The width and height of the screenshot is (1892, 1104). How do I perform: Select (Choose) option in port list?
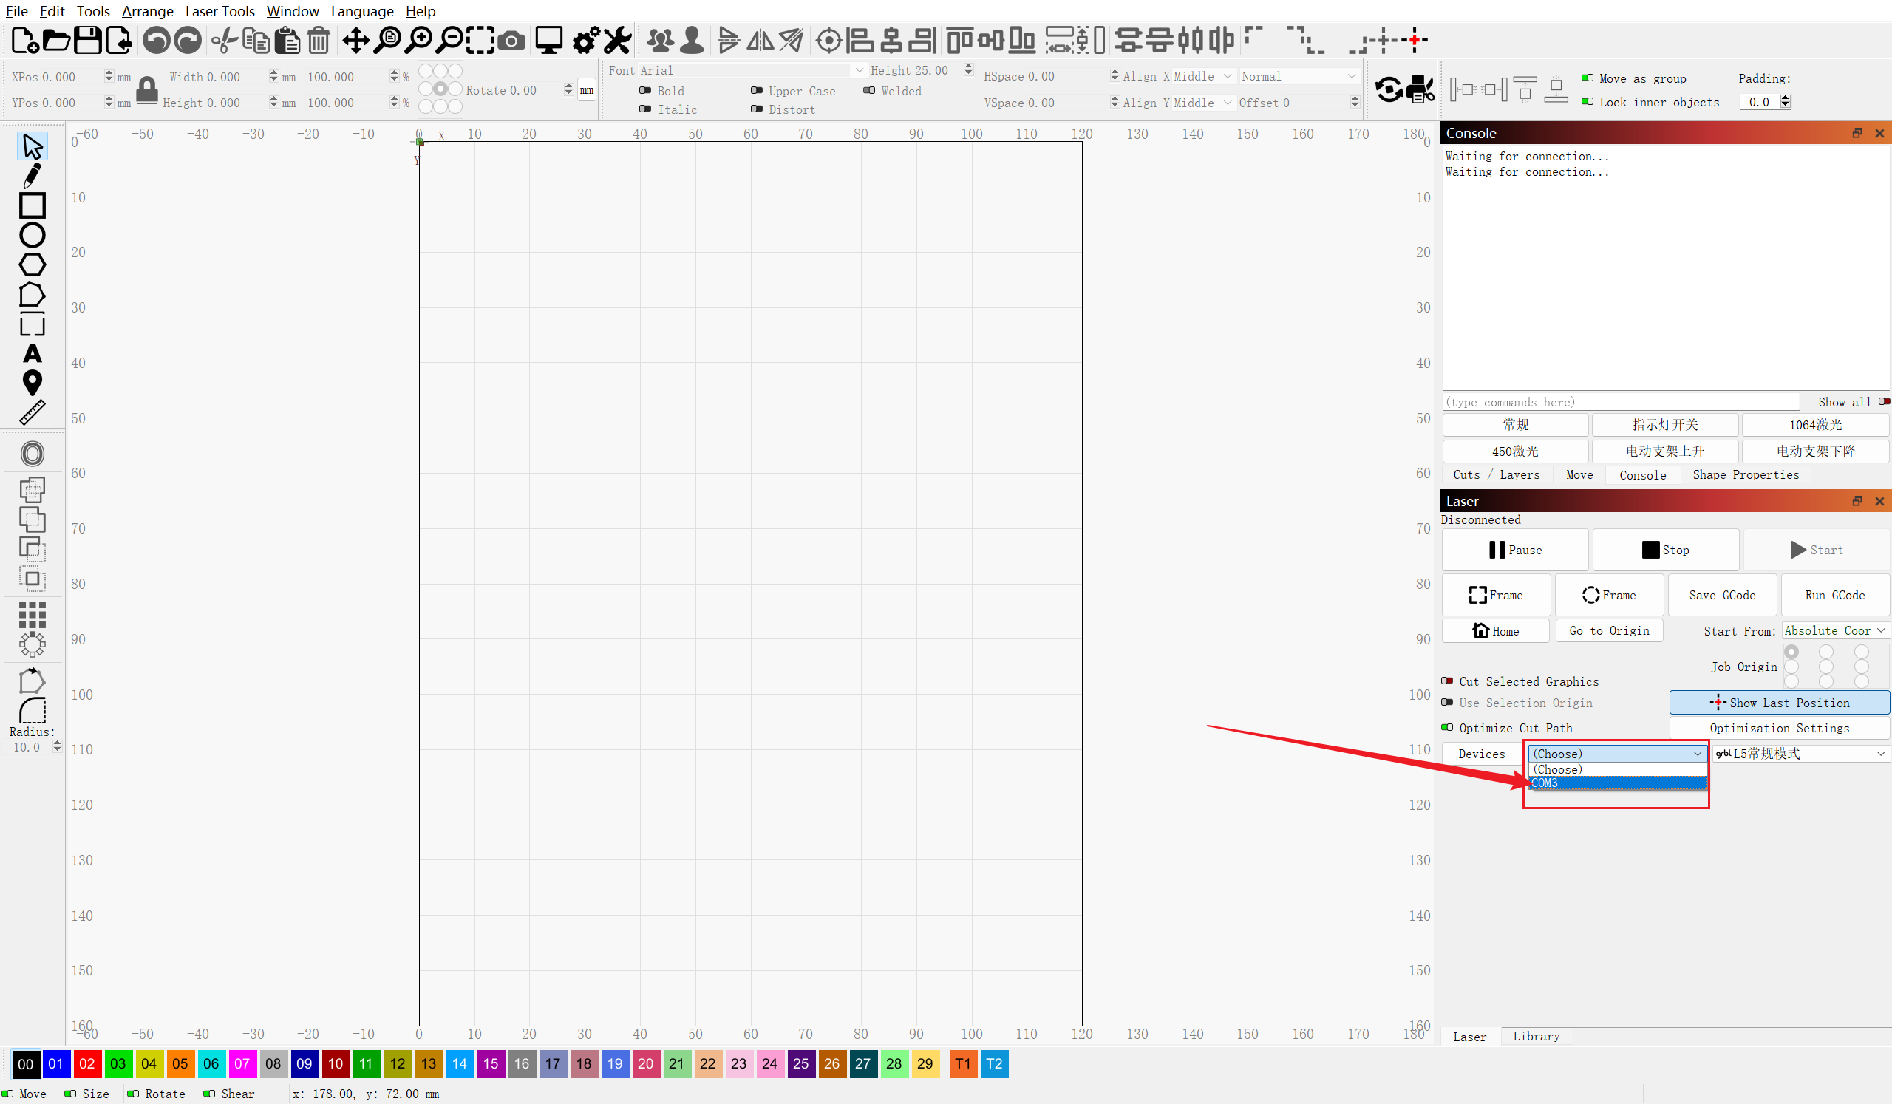1618,769
